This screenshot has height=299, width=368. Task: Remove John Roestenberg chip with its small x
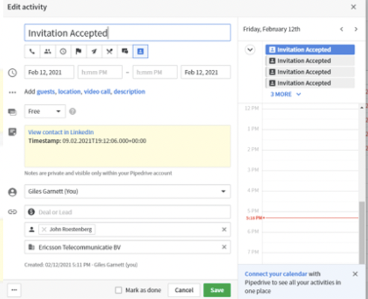[x=44, y=229]
